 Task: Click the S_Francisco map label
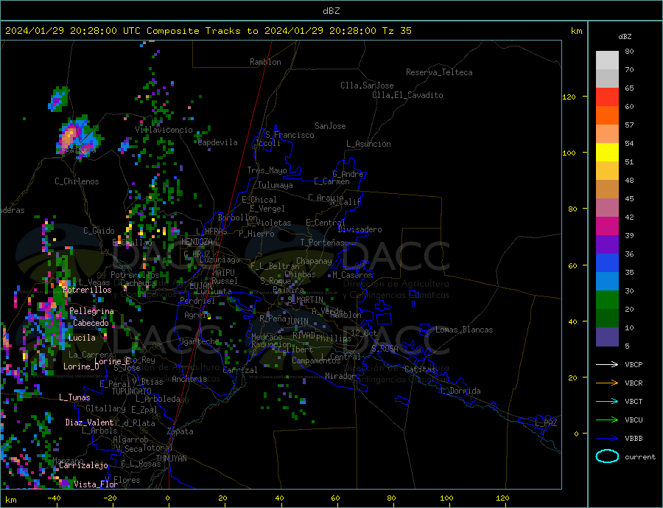290,135
